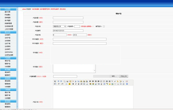173x110 pixels.
Task: Open 增加新闻 in the sidebar
Action: [x=7, y=81]
